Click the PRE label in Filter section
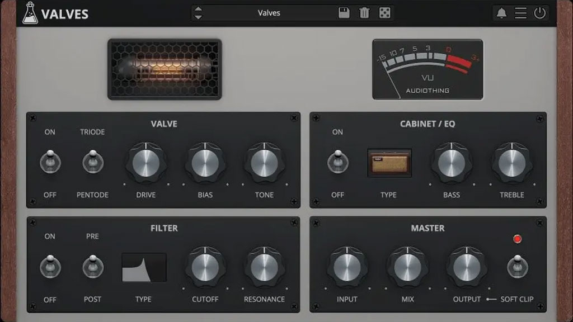Image resolution: width=573 pixels, height=322 pixels. [x=92, y=236]
